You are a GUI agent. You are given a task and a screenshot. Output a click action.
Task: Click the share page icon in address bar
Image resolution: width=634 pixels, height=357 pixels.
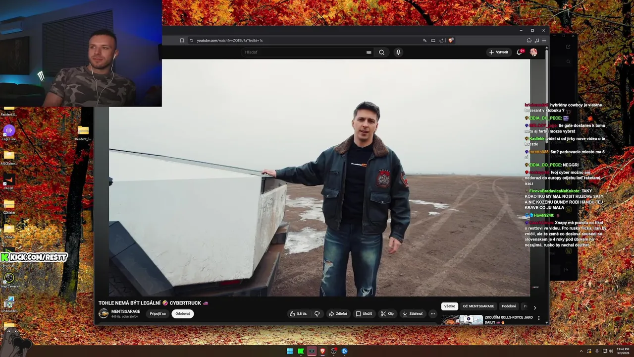pyautogui.click(x=441, y=40)
